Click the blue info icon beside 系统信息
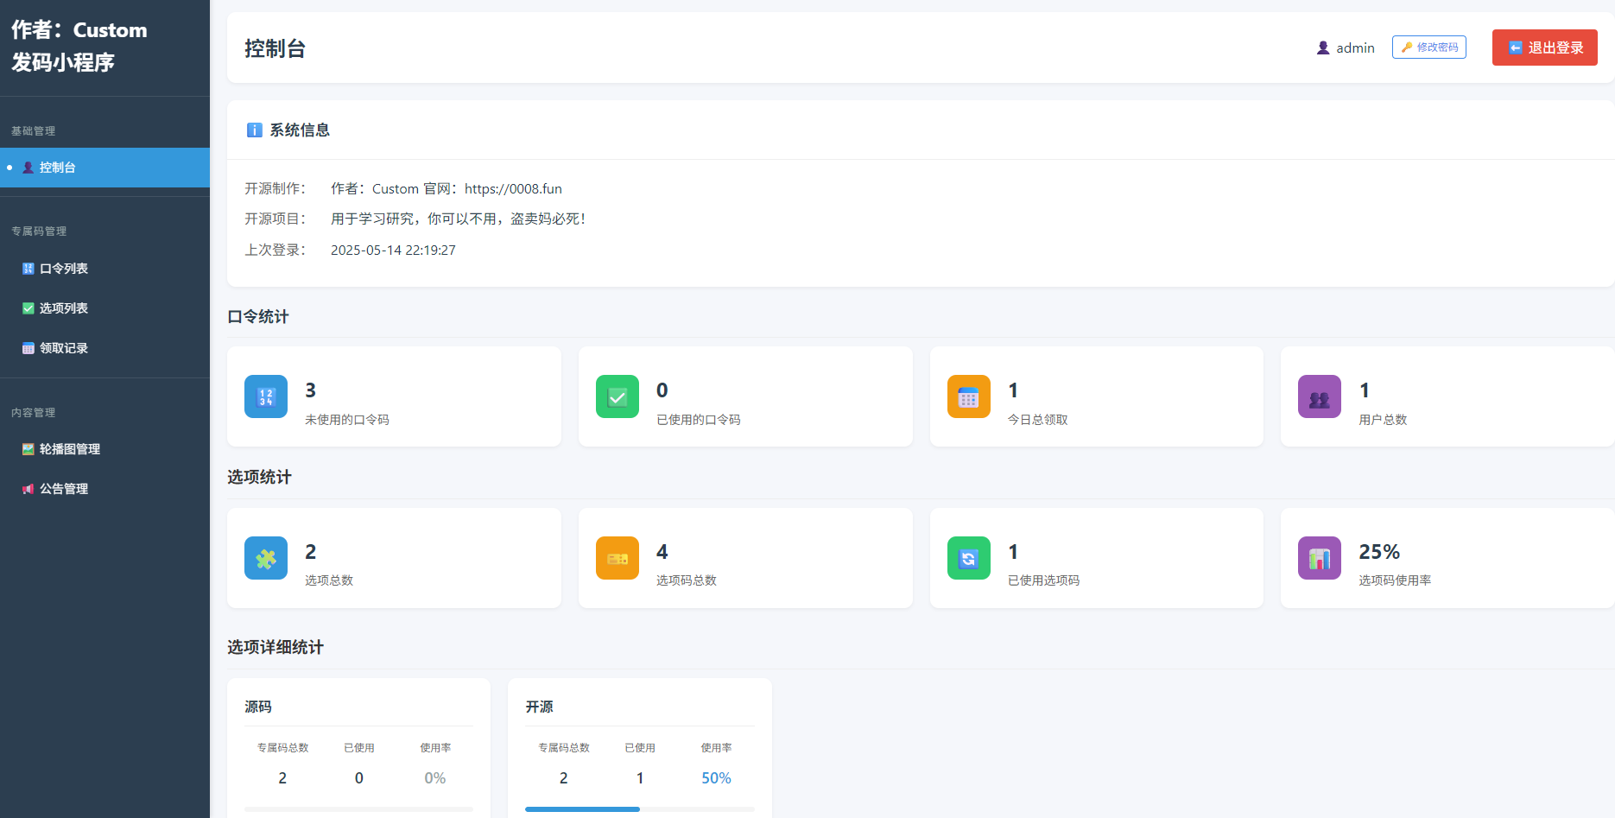 [x=255, y=130]
